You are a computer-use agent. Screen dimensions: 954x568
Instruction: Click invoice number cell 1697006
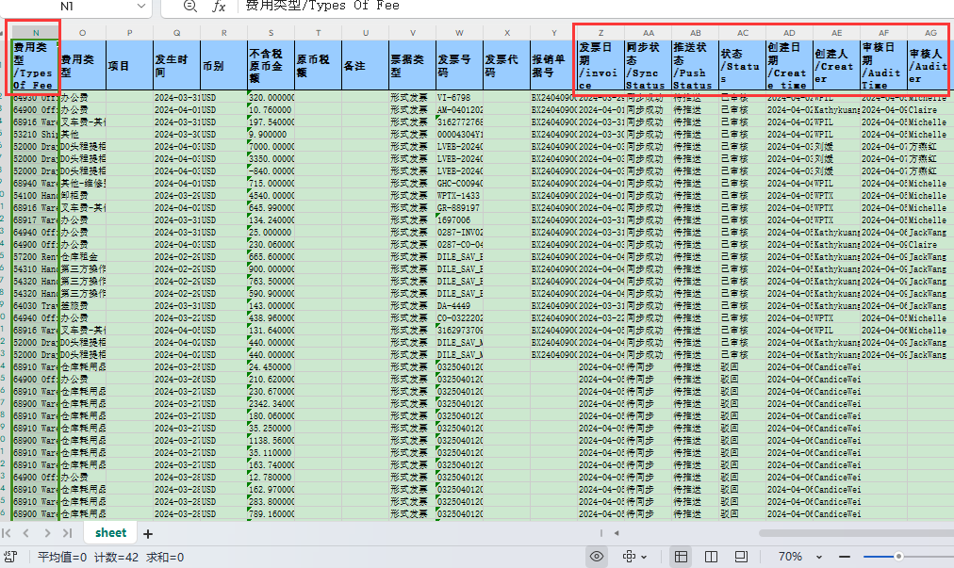(459, 220)
